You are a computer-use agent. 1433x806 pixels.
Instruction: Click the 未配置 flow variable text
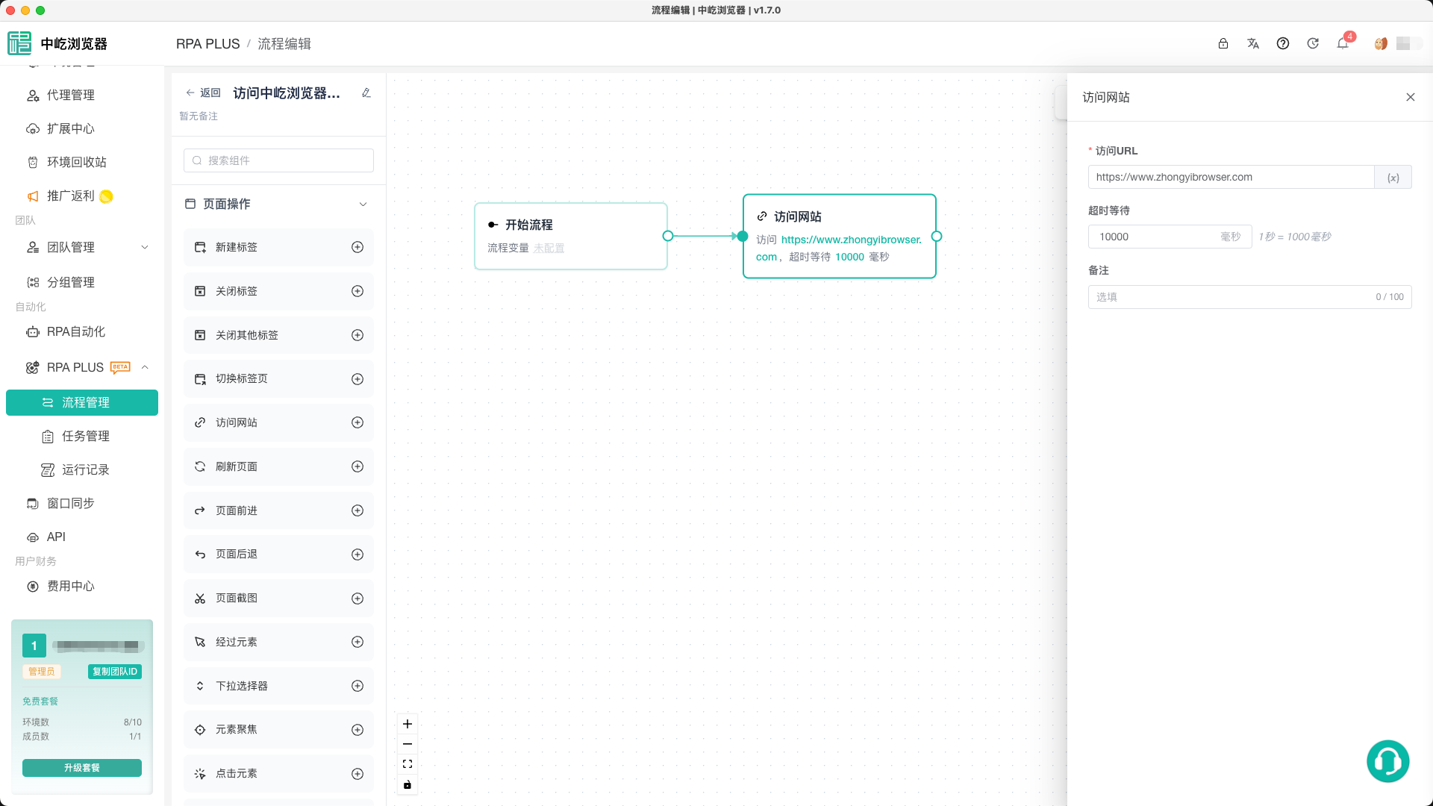pyautogui.click(x=549, y=249)
